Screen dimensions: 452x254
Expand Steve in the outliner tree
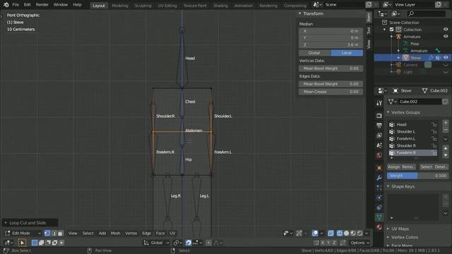pos(398,58)
